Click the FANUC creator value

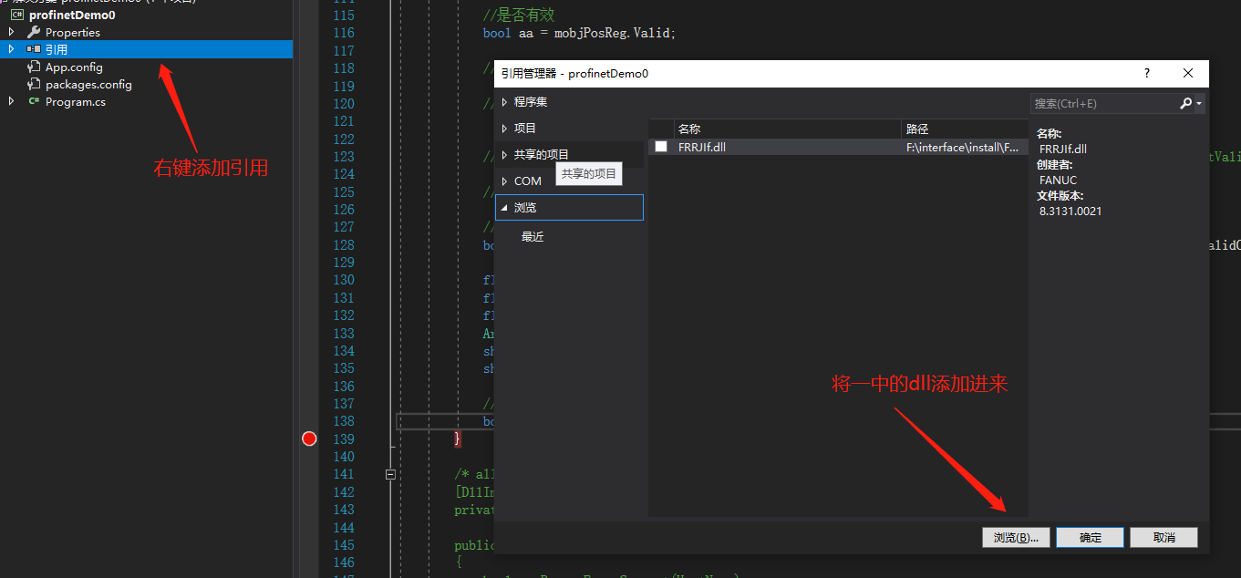(x=1058, y=180)
